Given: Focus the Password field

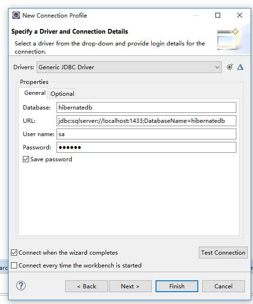Looking at the screenshot, I should pos(146,147).
